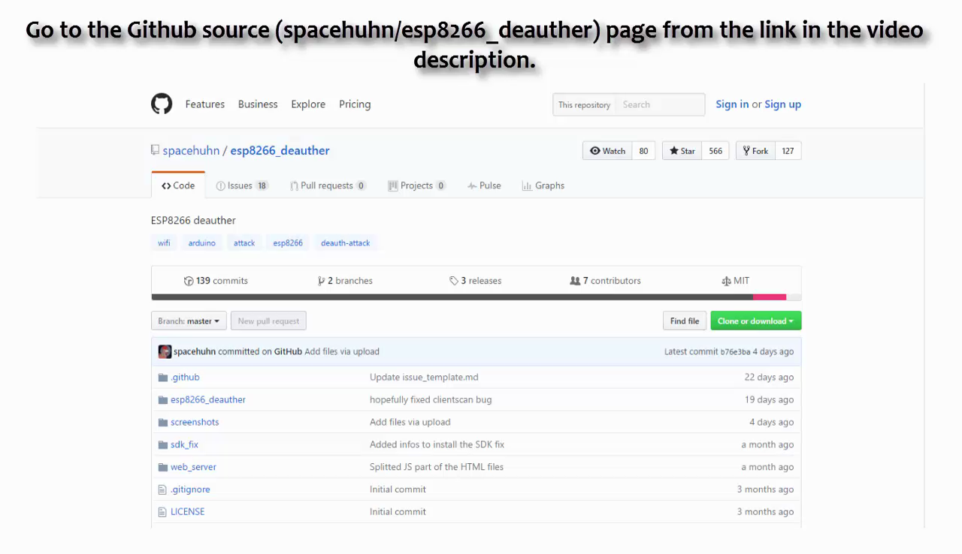The image size is (962, 554).
Task: Switch to the Code tab
Action: click(178, 185)
